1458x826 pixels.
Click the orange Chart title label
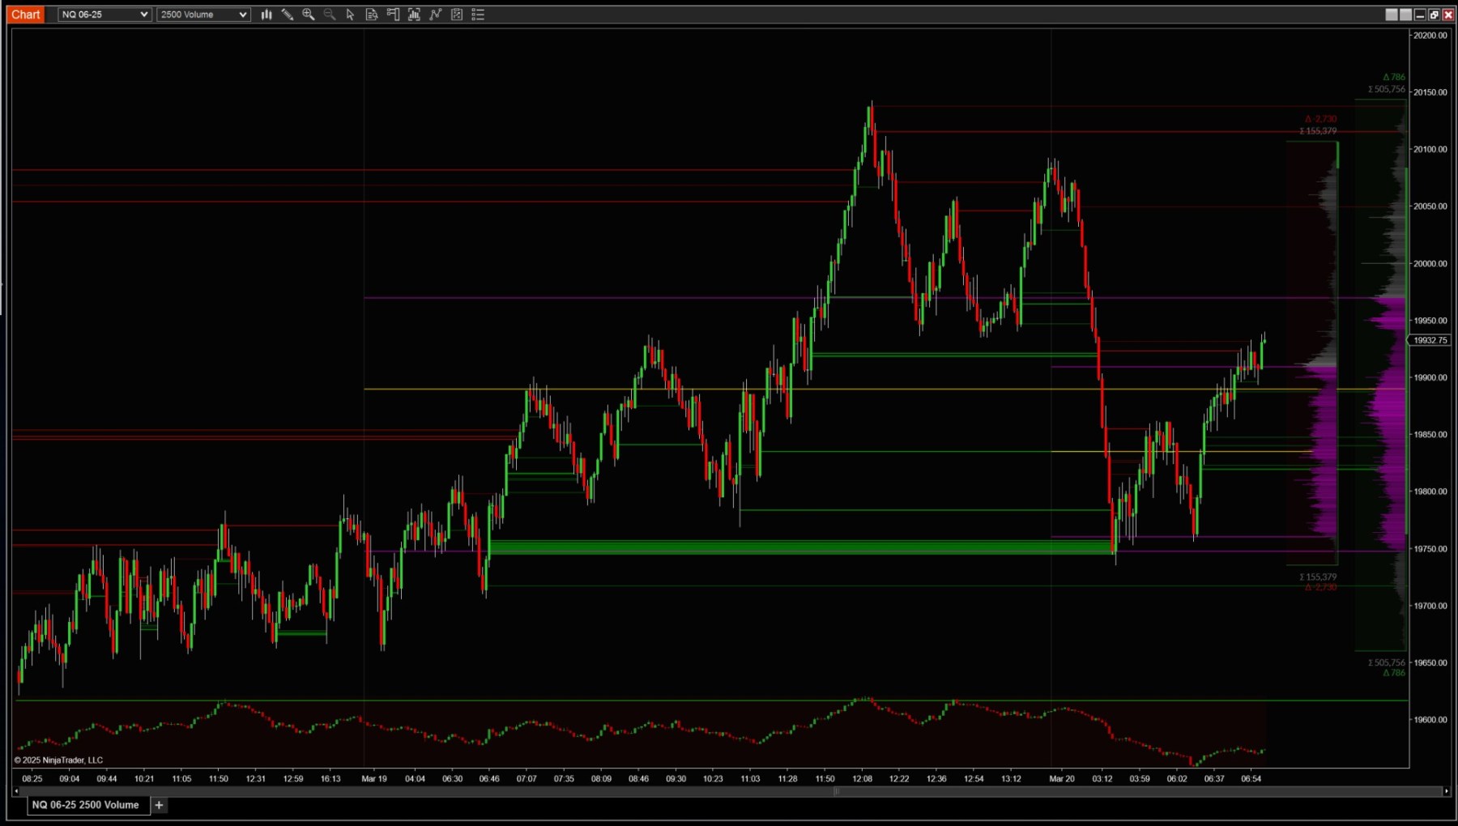(25, 15)
